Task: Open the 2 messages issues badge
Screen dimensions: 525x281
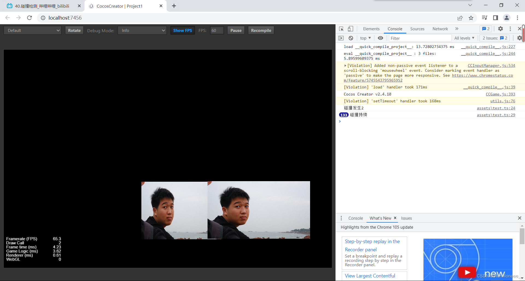Action: [x=486, y=29]
